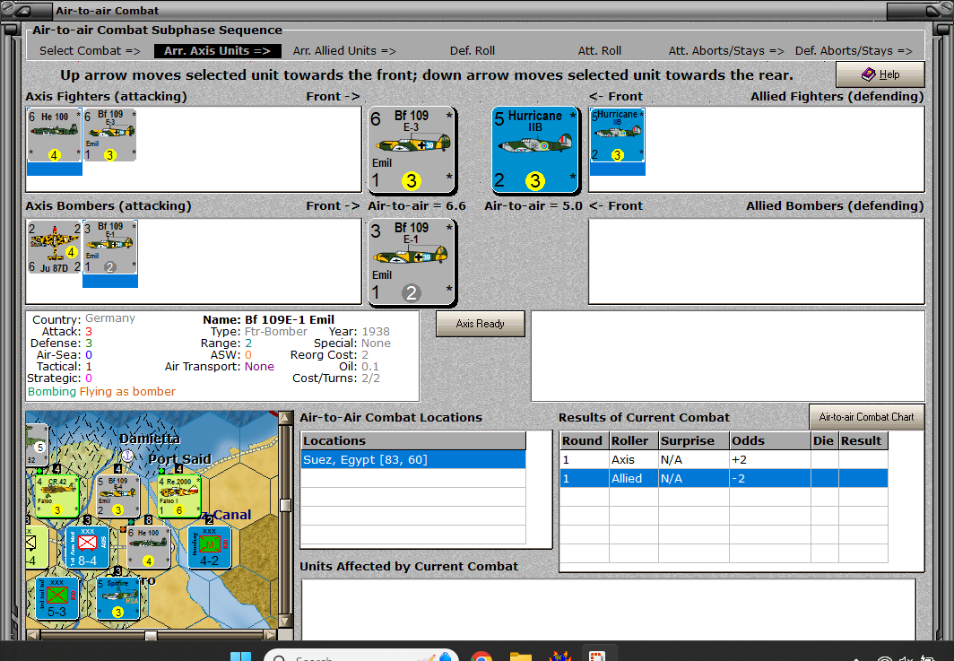Open the Help button
Viewport: 954px width, 661px height.
[880, 74]
